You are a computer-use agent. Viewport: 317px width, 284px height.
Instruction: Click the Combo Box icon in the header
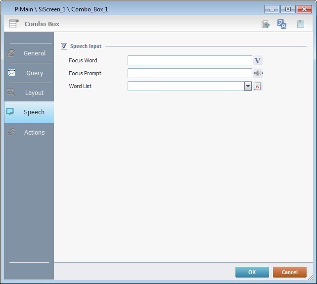(14, 24)
